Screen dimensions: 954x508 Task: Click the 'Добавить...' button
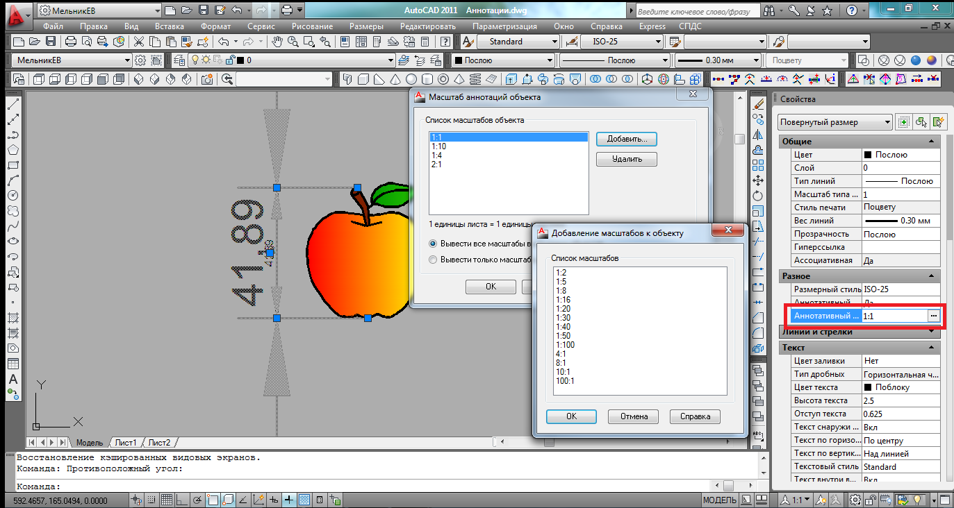(x=627, y=139)
